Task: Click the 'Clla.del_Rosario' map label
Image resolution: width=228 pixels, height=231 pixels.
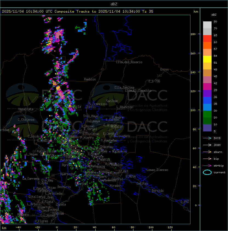Action: (x=129, y=62)
